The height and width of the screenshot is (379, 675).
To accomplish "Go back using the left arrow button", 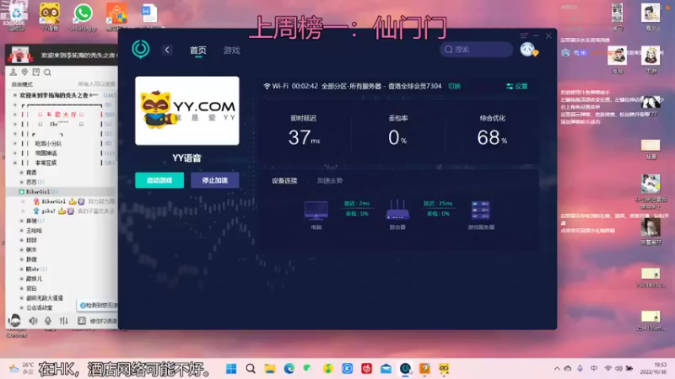I will pyautogui.click(x=167, y=50).
